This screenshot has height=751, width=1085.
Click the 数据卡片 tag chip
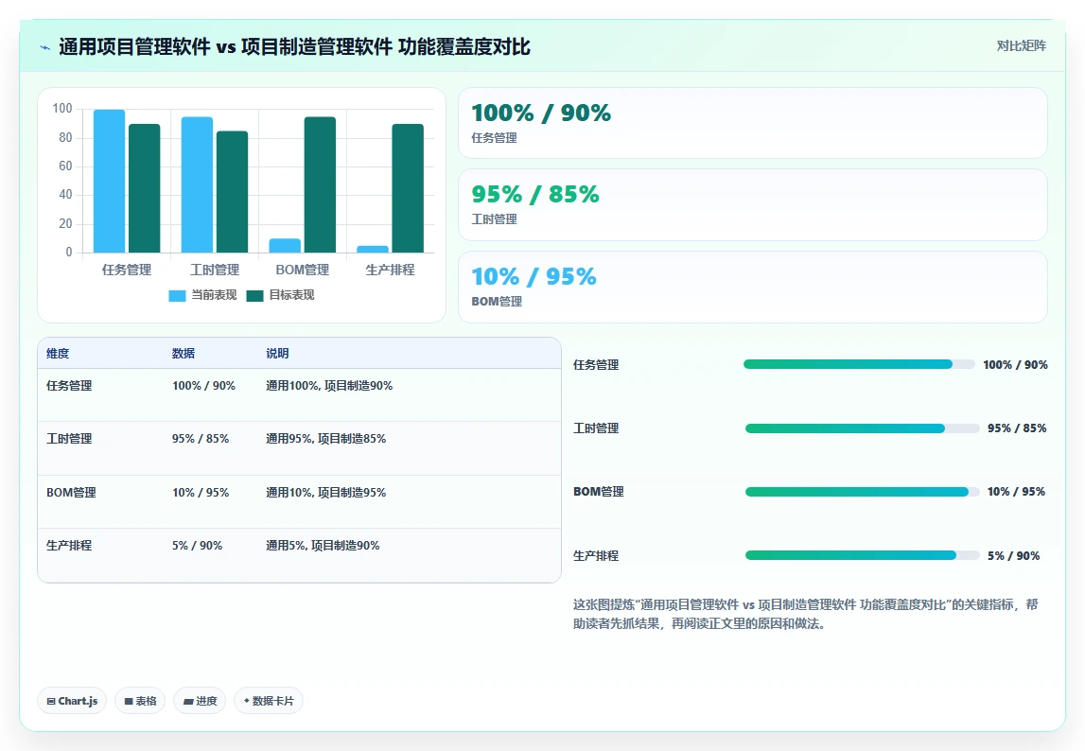pyautogui.click(x=269, y=701)
